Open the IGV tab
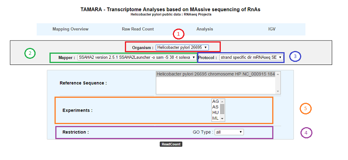Screen dimensions: 348x160 [x=272, y=29]
